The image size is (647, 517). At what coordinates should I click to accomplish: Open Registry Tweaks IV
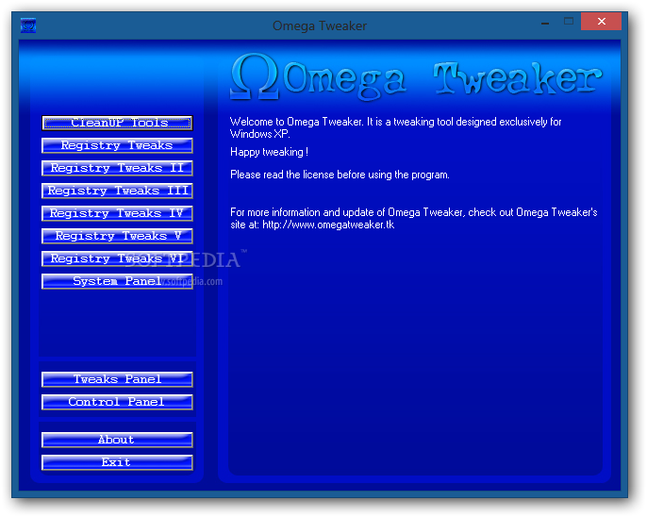[x=117, y=213]
